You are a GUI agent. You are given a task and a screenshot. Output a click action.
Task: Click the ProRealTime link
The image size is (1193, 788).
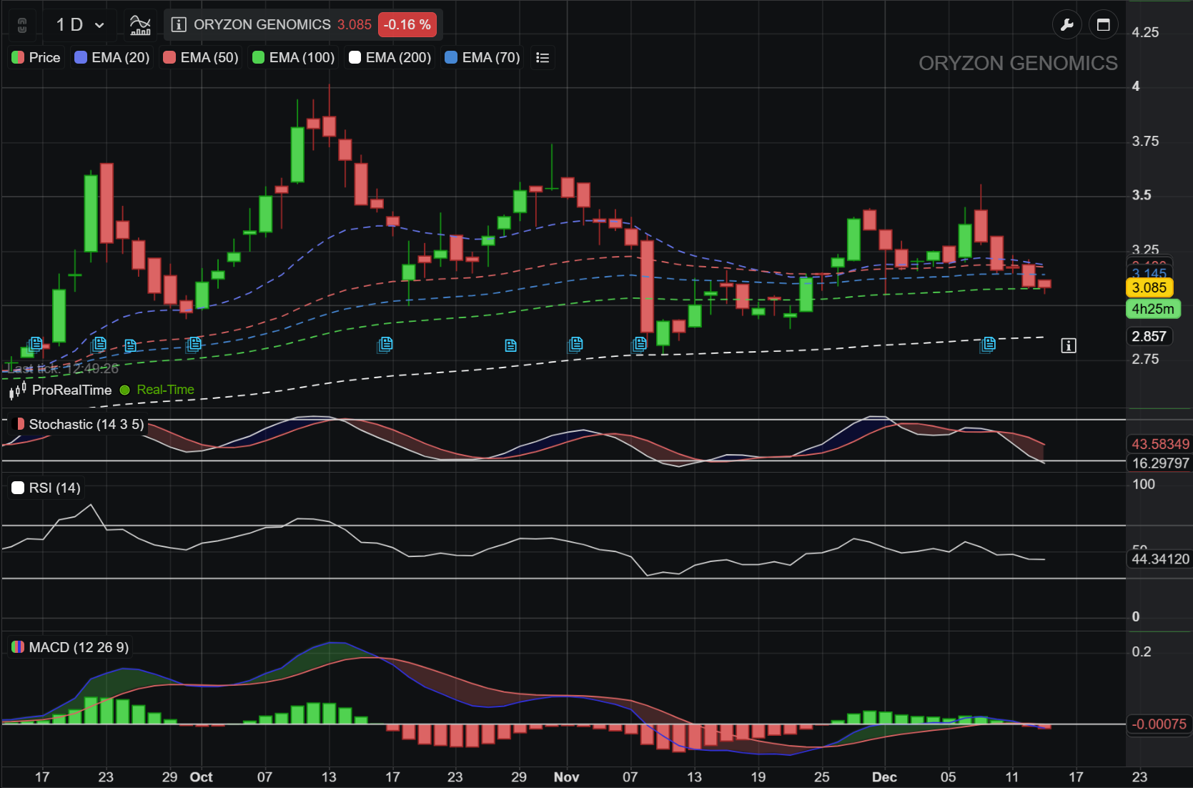pyautogui.click(x=71, y=390)
